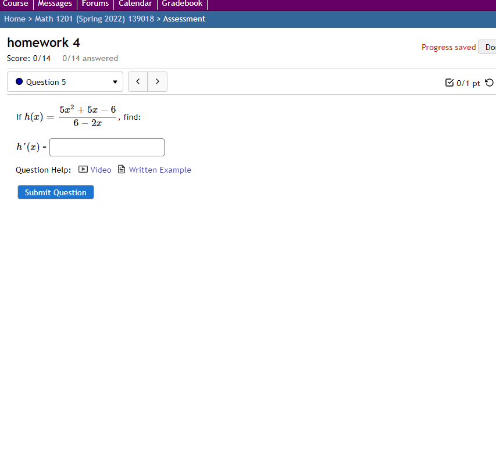Open the Video help link
The image size is (496, 458).
pos(101,169)
